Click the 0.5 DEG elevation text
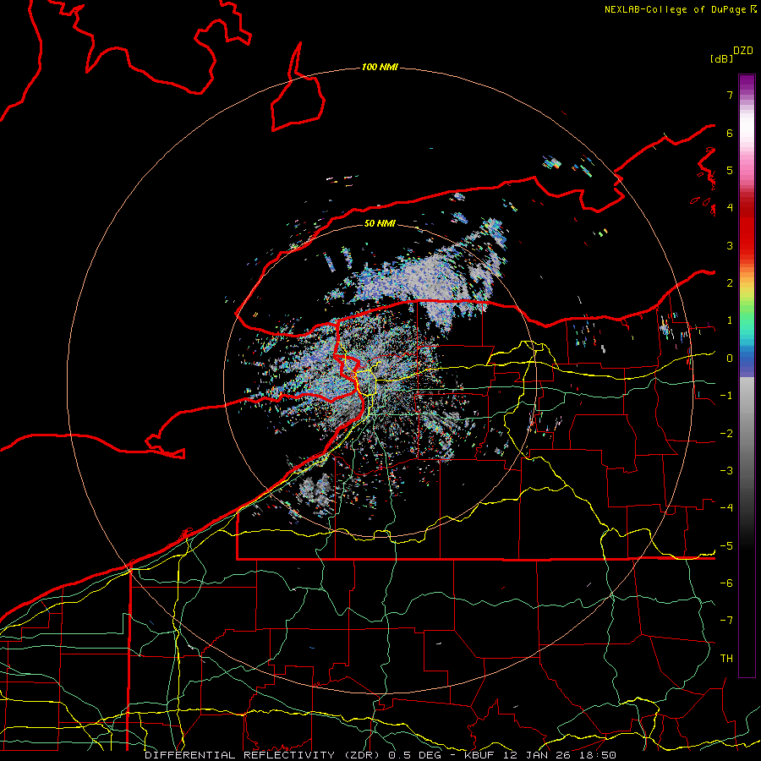The height and width of the screenshot is (761, 761). pyautogui.click(x=415, y=755)
